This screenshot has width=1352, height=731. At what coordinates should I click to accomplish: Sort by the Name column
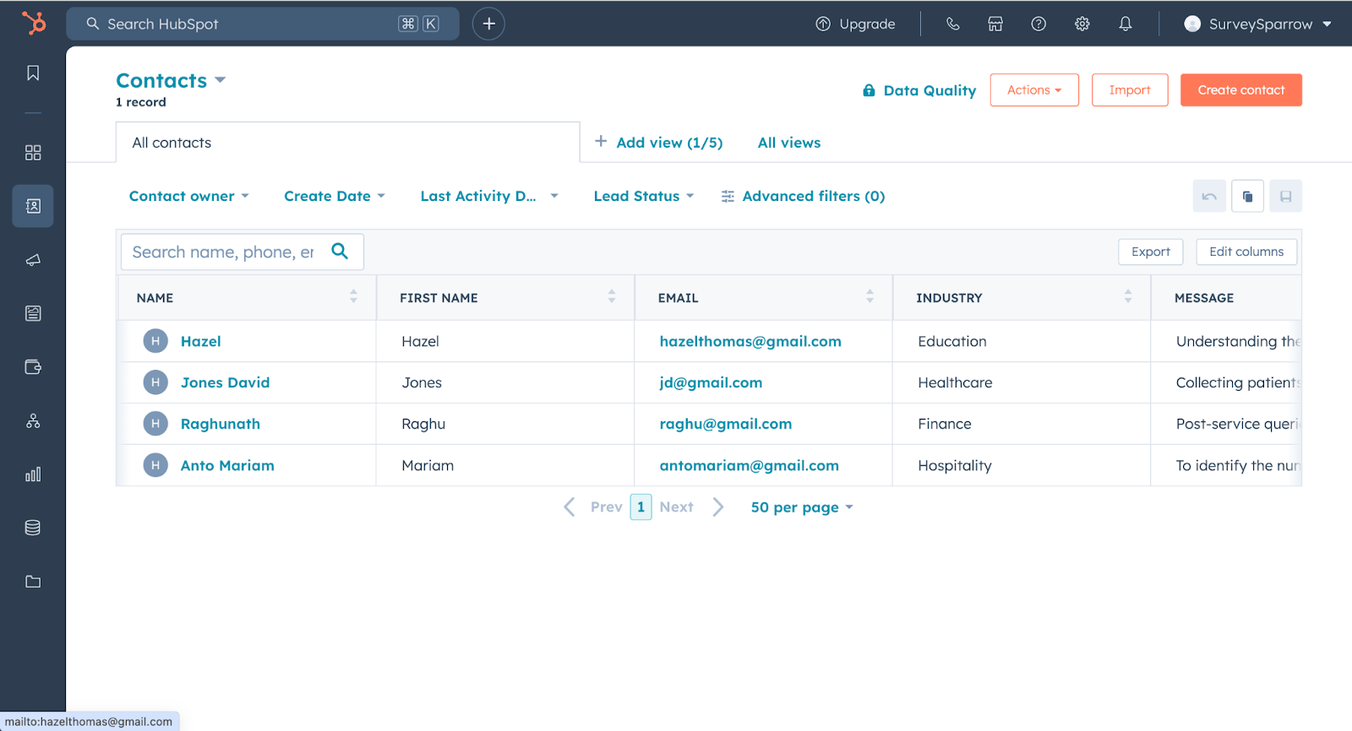pyautogui.click(x=353, y=297)
